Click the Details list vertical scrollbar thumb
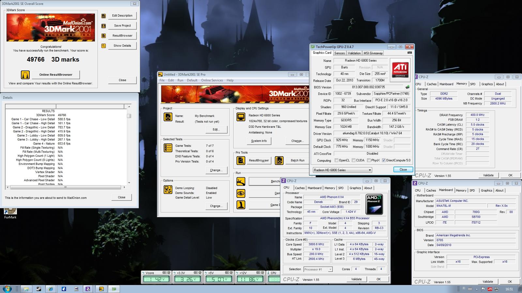Image resolution: width=522 pixels, height=293 pixels. pyautogui.click(x=129, y=116)
